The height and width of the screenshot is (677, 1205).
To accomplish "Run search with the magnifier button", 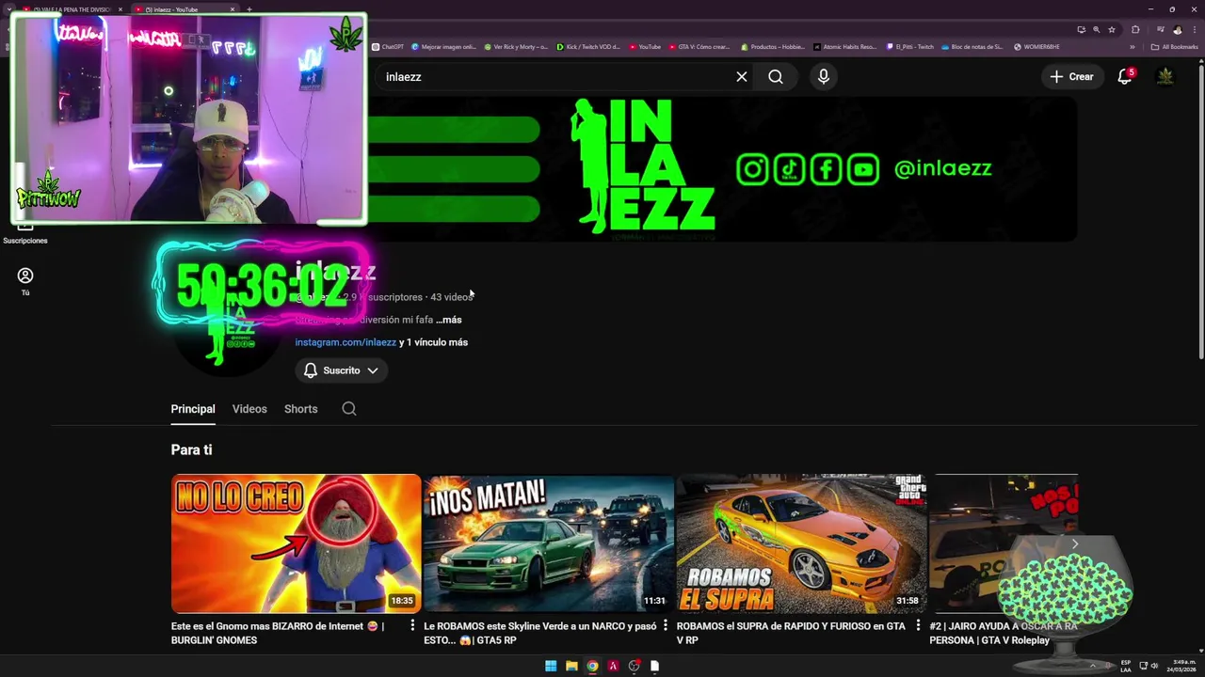I will pos(776,77).
